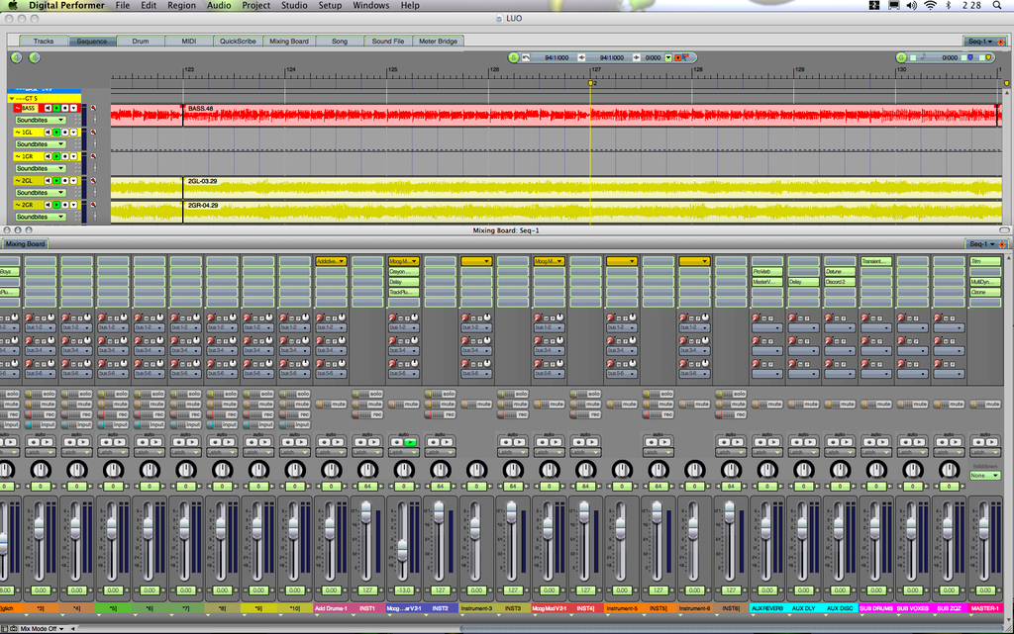Open the Studio menu
1014x634 pixels.
(x=294, y=5)
